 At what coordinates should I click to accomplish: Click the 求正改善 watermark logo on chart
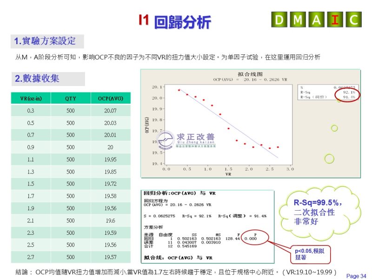pyautogui.click(x=187, y=139)
